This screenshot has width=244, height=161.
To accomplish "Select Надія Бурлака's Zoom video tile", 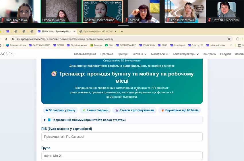I will (x=20, y=11).
